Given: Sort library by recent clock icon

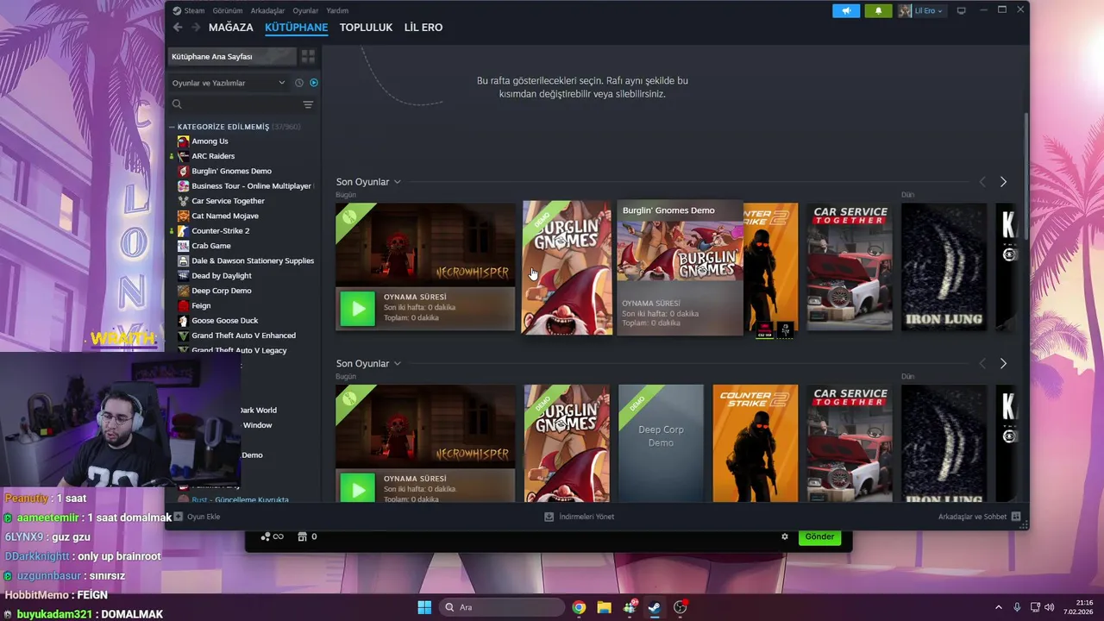Looking at the screenshot, I should point(299,83).
